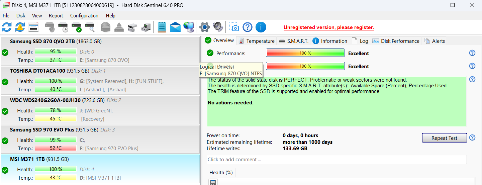Click the blue envelope email icon
Image resolution: width=482 pixels, height=185 pixels.
(x=175, y=27)
